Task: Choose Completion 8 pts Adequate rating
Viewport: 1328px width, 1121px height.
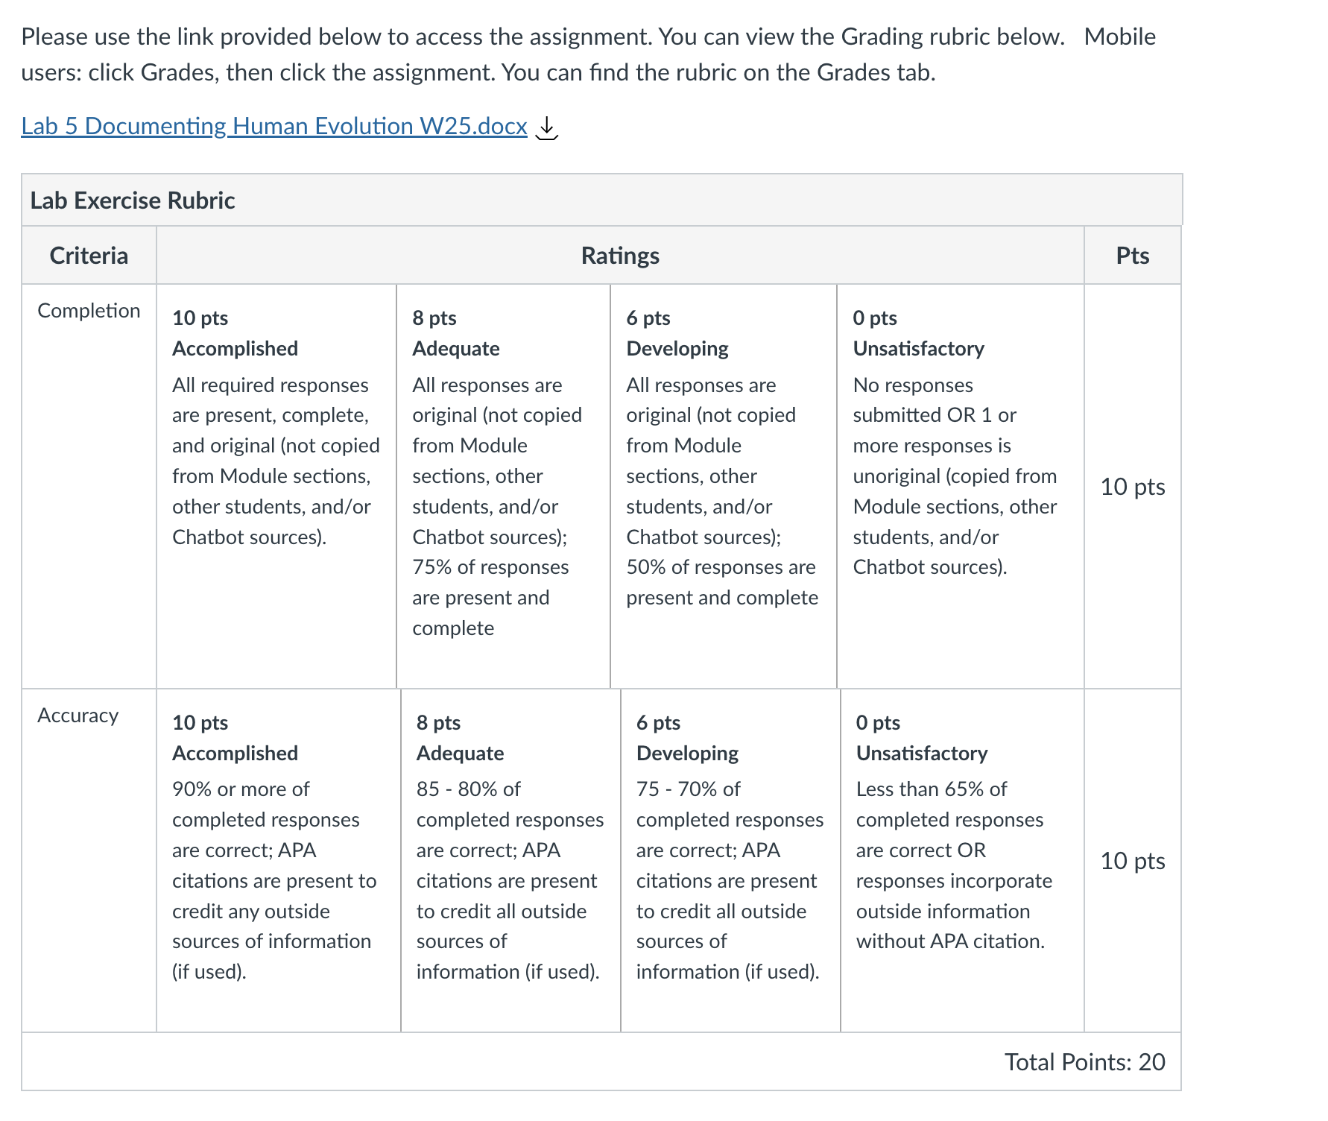Action: 504,486
